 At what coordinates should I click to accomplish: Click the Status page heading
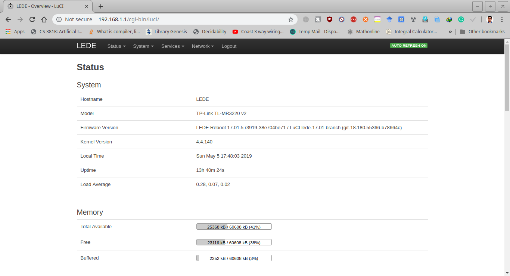click(x=90, y=67)
